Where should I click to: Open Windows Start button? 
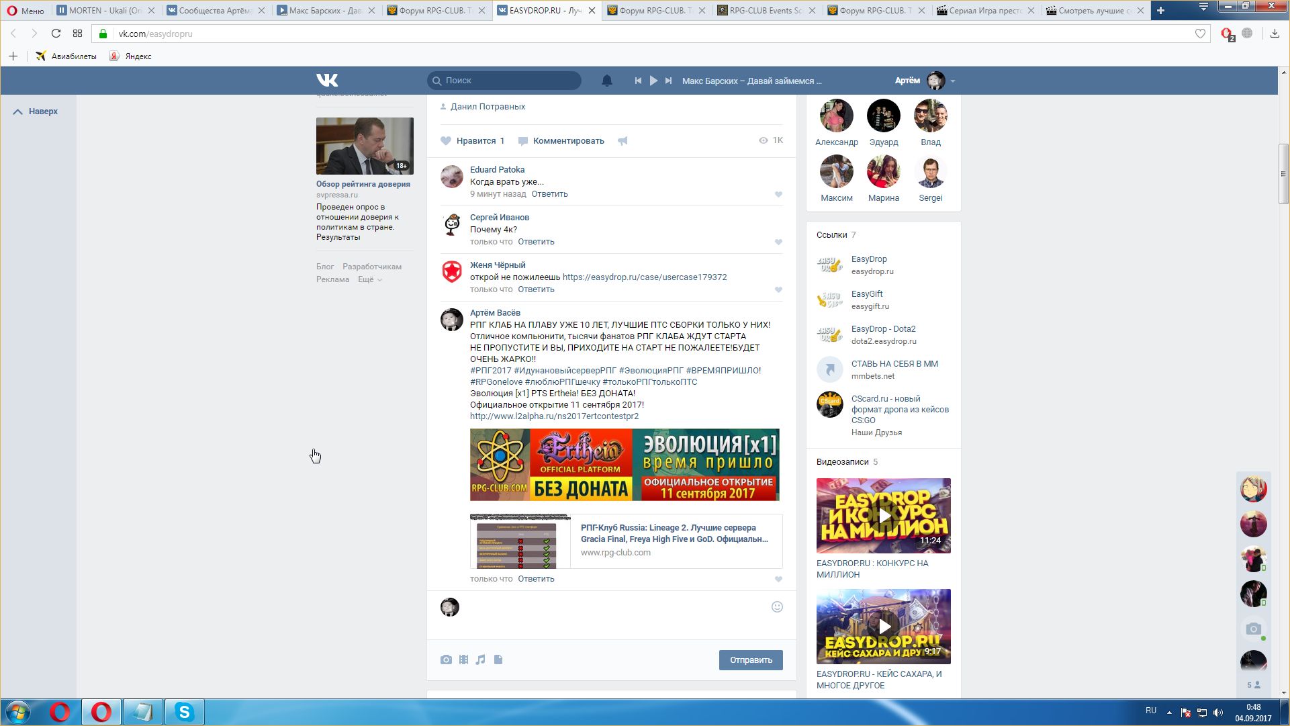(x=18, y=712)
